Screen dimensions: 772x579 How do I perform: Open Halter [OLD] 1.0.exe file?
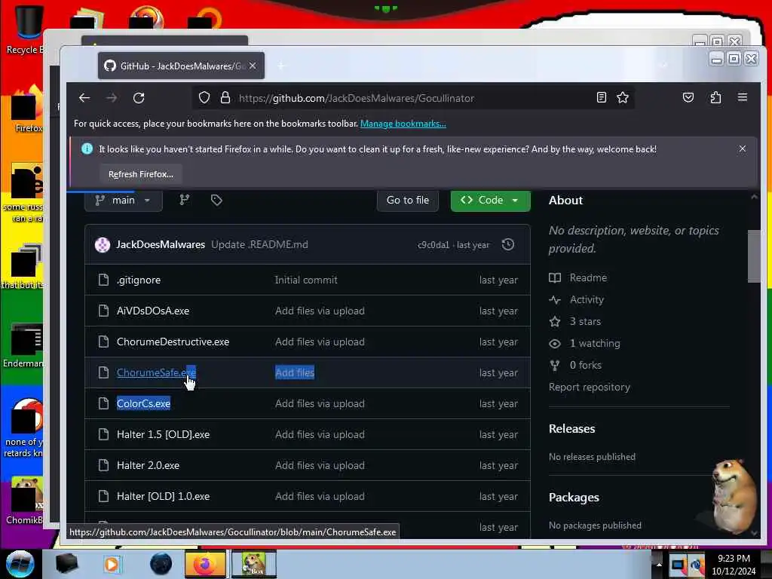click(x=163, y=496)
